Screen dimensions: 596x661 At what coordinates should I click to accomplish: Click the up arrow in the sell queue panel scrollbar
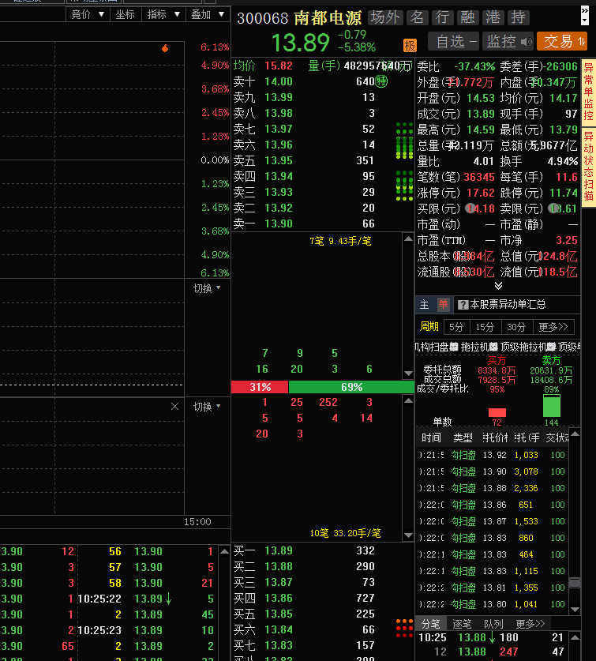click(408, 238)
